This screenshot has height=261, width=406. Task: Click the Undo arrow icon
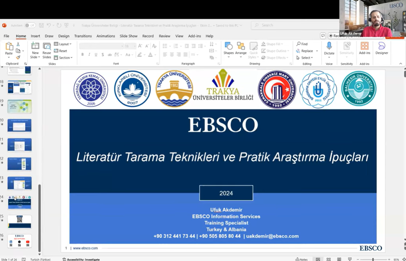[49, 25]
